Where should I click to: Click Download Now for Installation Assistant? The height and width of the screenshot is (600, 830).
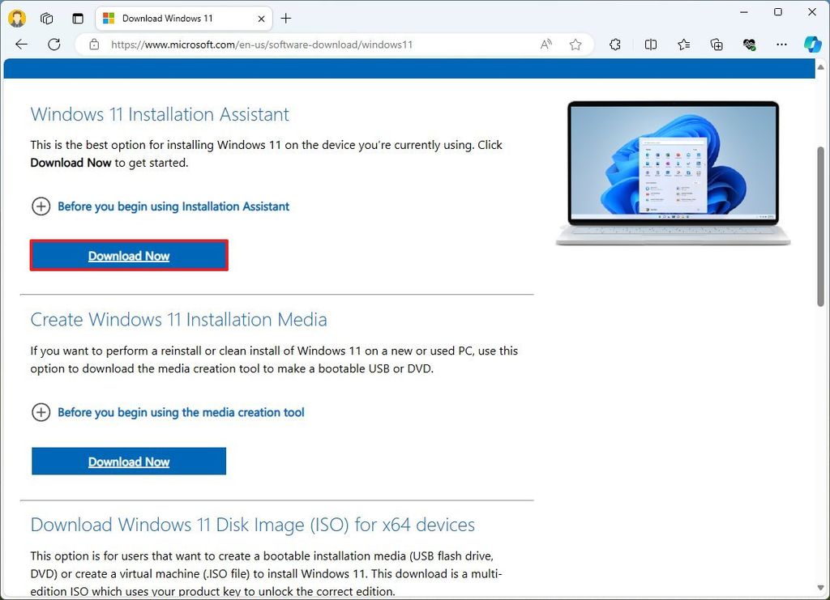point(129,255)
